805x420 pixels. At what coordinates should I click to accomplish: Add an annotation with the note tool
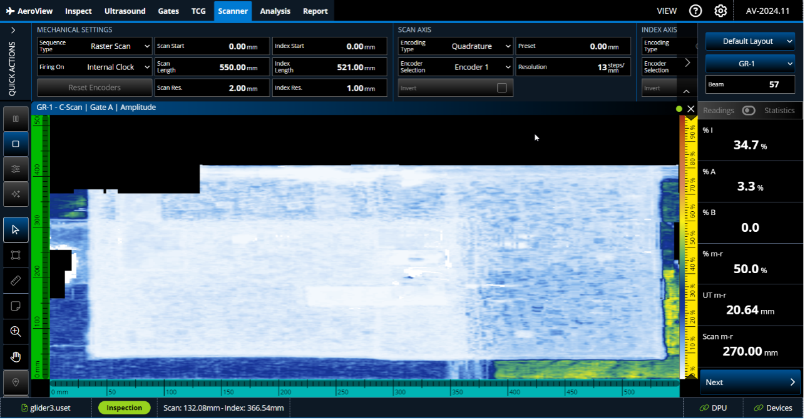pos(16,306)
